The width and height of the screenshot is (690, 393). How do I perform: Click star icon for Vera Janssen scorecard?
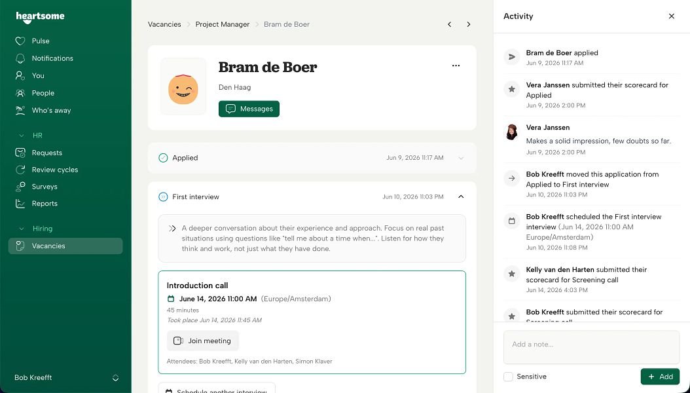tap(511, 90)
